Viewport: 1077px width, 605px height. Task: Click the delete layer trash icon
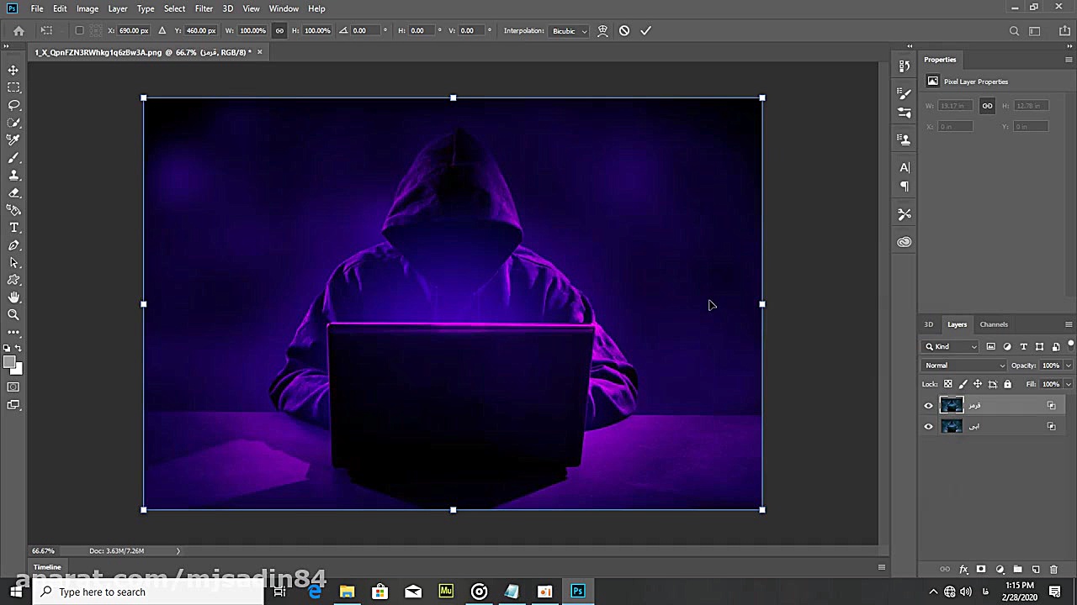click(1053, 570)
